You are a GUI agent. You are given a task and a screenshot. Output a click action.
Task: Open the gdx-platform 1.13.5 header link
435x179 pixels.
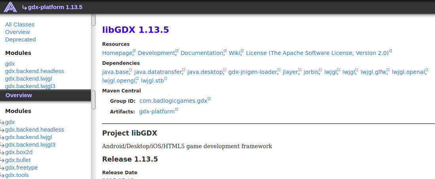pyautogui.click(x=55, y=7)
